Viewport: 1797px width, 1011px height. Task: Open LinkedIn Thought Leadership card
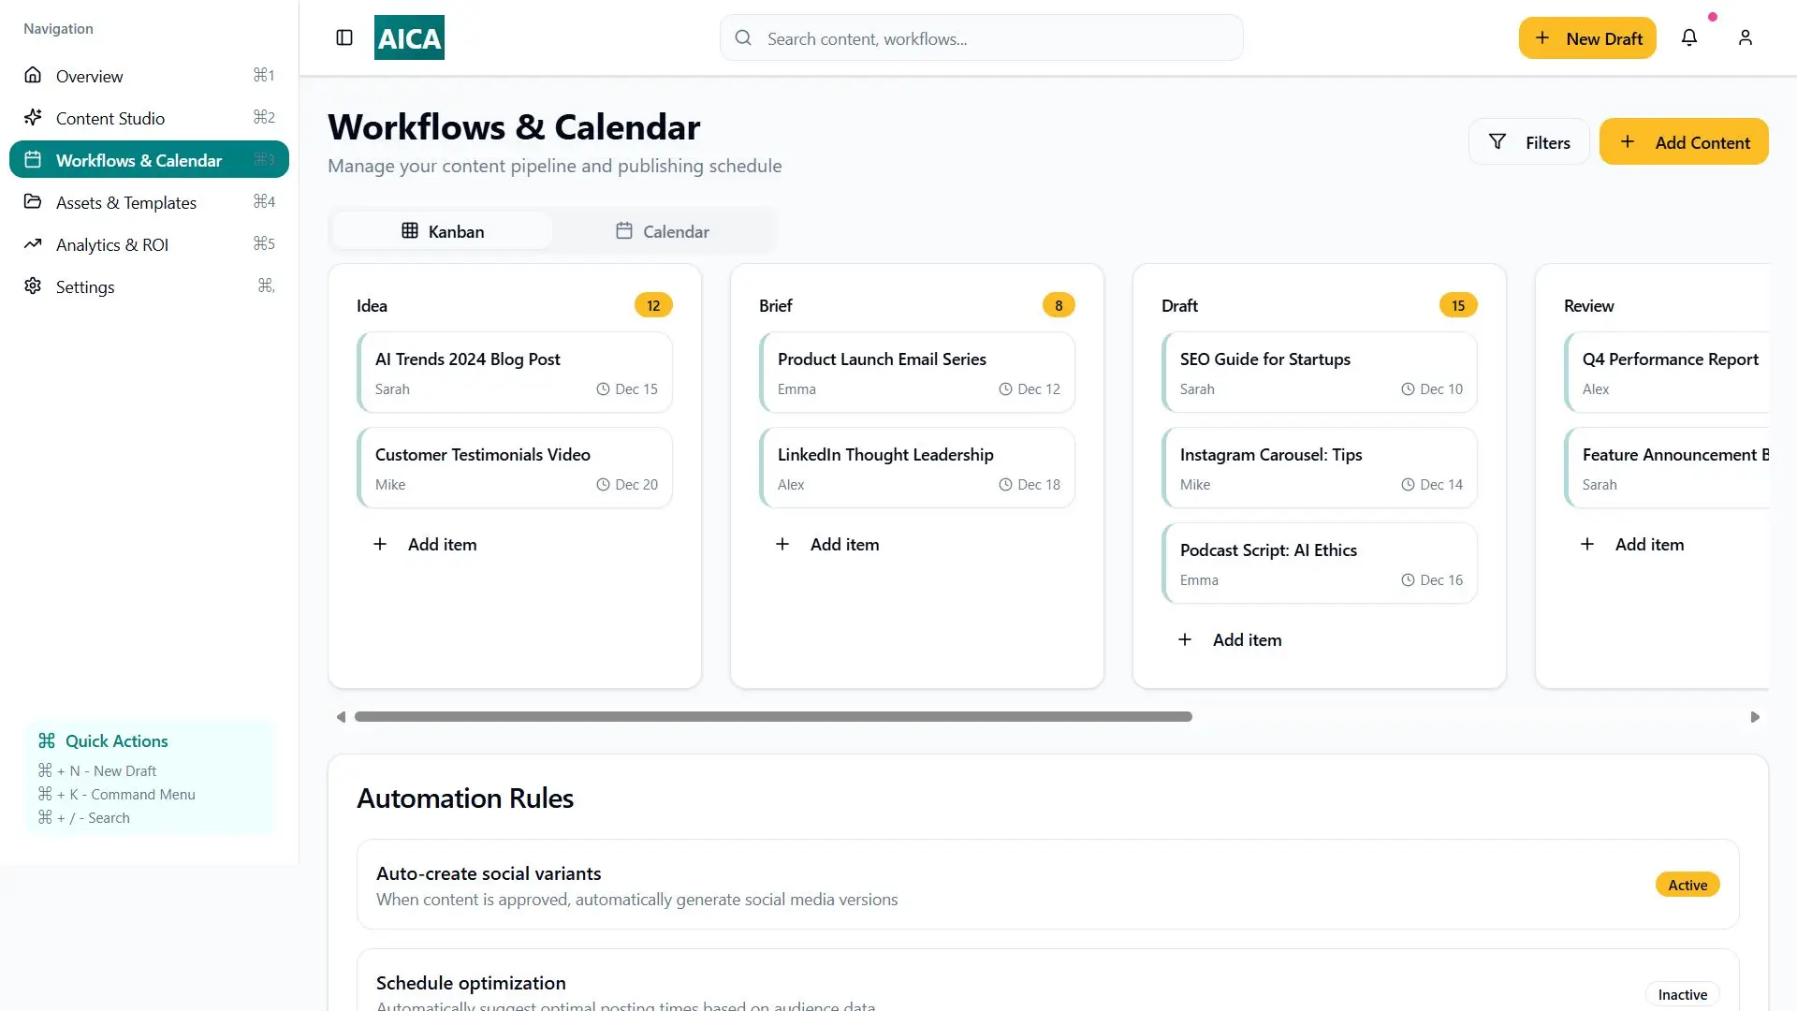917,468
